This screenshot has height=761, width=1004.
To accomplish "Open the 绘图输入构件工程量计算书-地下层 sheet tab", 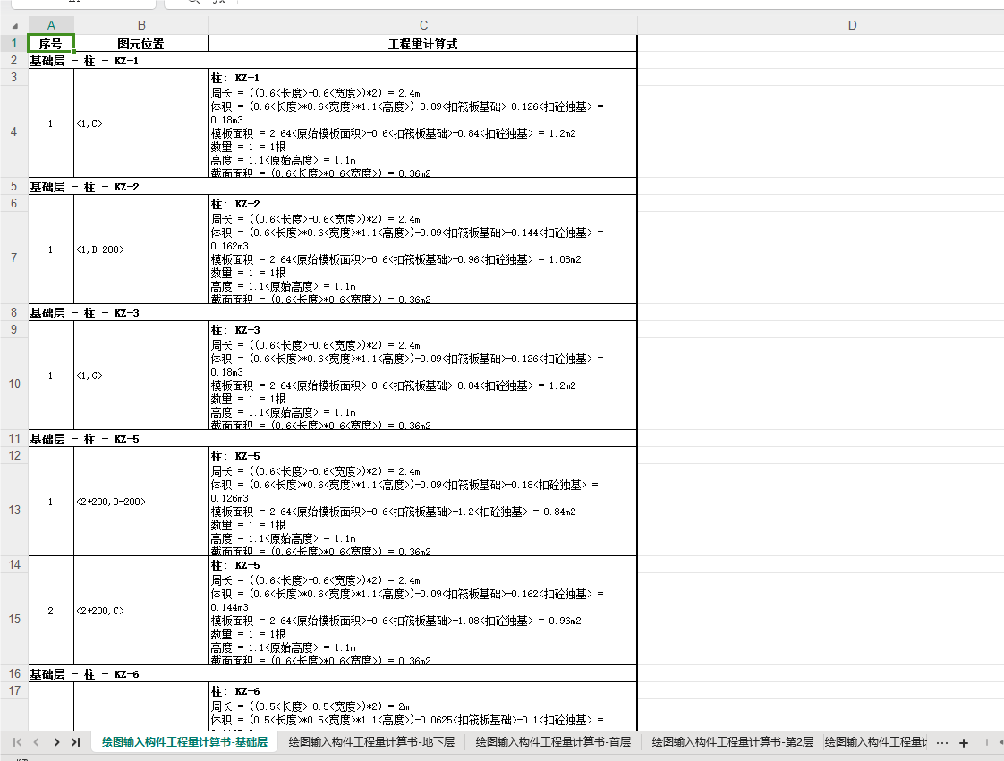I will [x=371, y=742].
